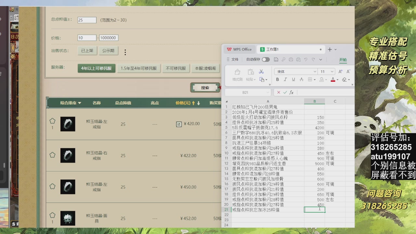
Task: Apply Underline formatting
Action: tap(293, 79)
